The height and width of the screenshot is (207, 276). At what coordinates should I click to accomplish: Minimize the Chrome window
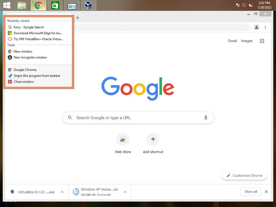coord(249,14)
